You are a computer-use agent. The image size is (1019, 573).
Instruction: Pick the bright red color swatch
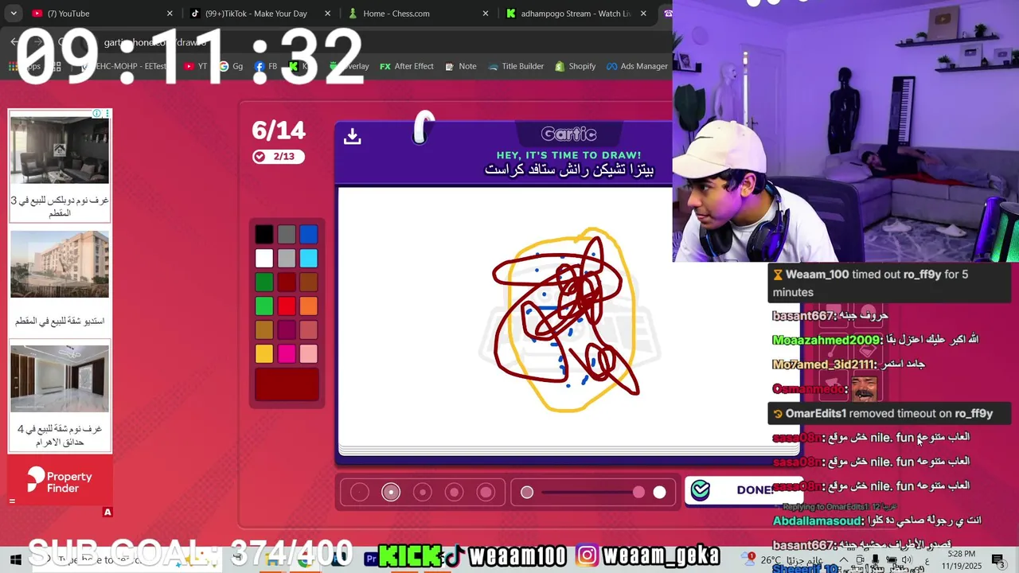click(x=287, y=306)
